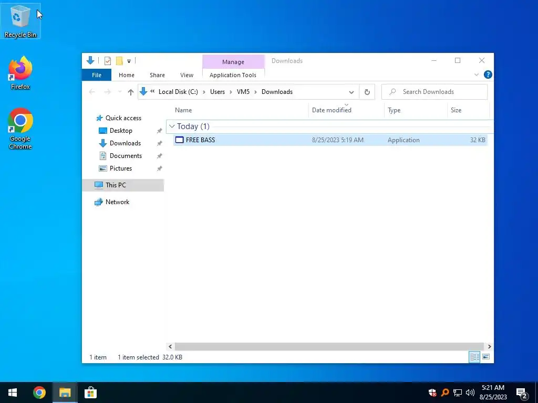
Task: Click Users in the address breadcrumb
Action: pyautogui.click(x=217, y=92)
